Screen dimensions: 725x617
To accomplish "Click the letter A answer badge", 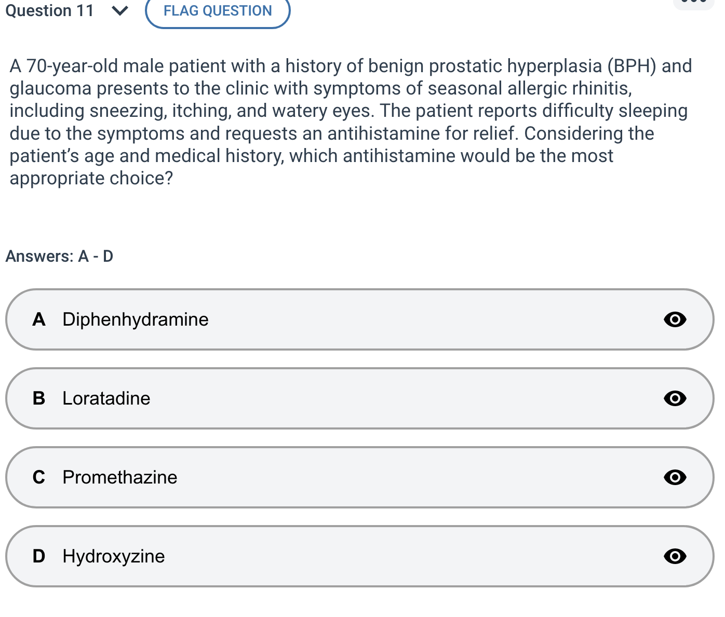I will coord(39,319).
